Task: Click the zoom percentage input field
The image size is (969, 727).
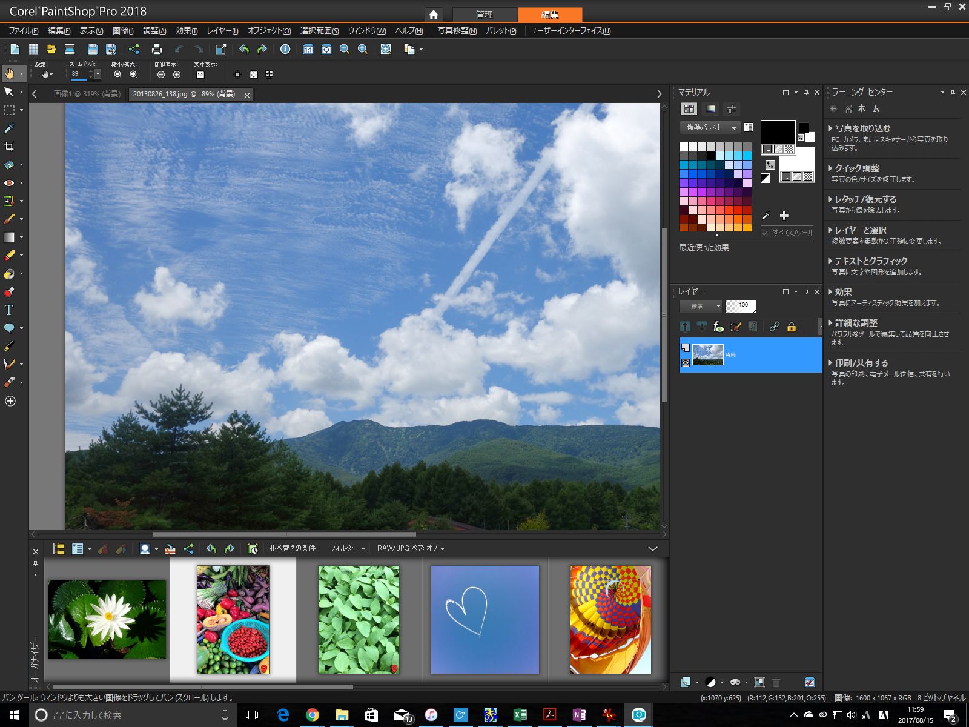Action: [79, 74]
